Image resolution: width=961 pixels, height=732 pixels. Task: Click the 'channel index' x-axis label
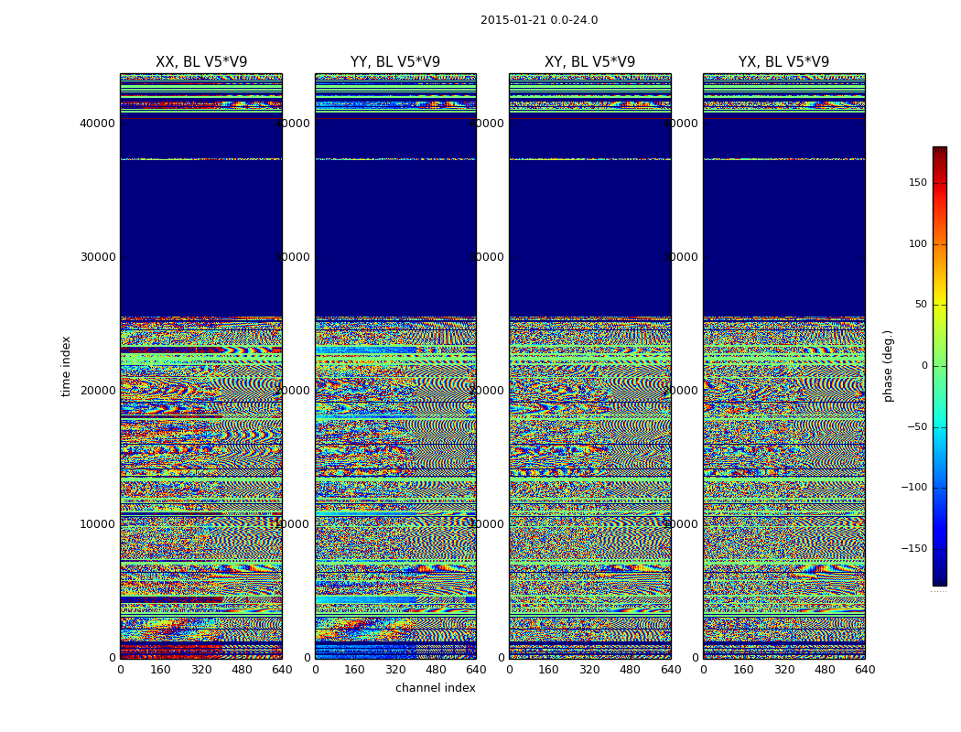[x=436, y=688]
